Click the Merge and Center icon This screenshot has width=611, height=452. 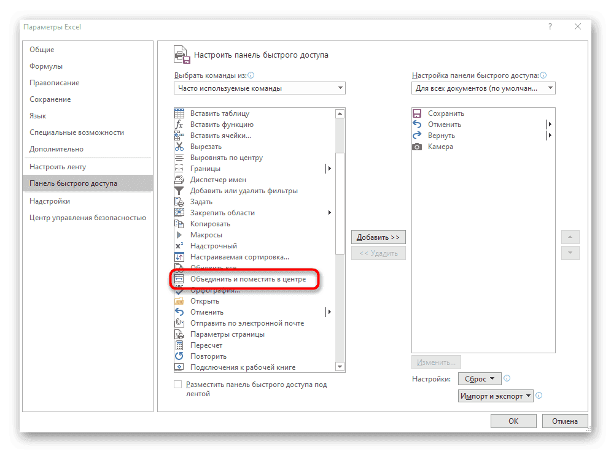(179, 279)
